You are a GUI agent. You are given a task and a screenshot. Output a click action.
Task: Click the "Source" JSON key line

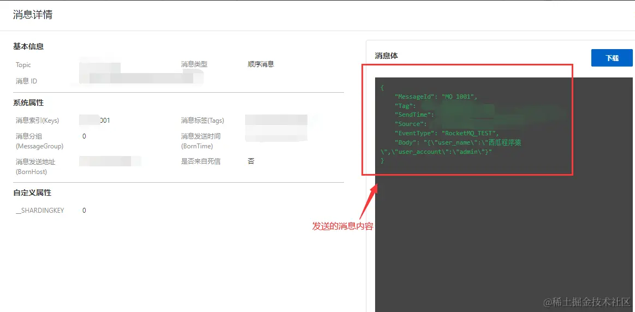click(411, 124)
